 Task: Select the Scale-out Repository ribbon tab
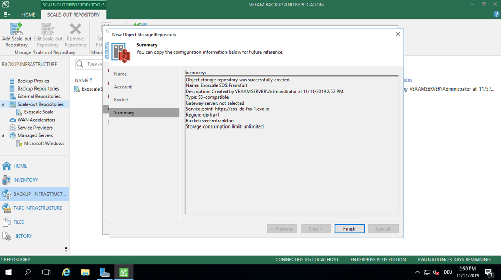[73, 15]
